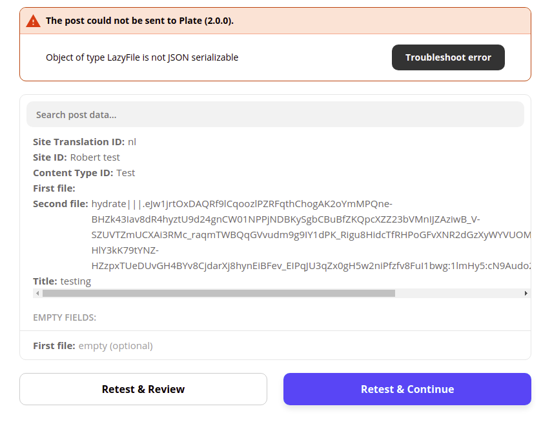552x422 pixels.
Task: Click the Second file hydrate value text
Action: point(311,235)
